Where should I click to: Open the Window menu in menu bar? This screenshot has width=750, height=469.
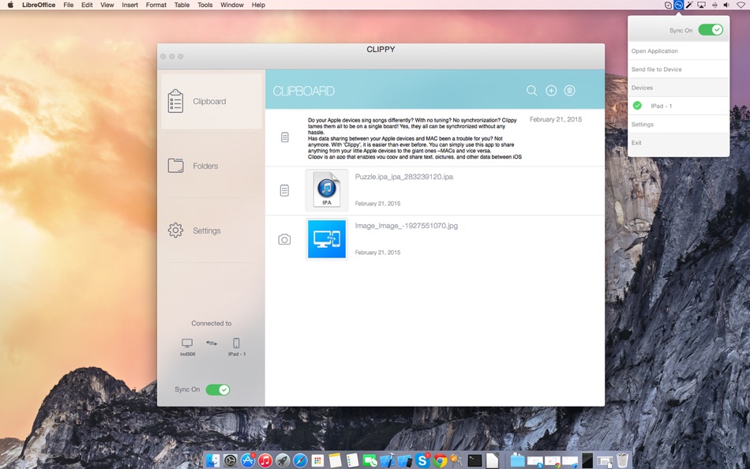[x=231, y=5]
